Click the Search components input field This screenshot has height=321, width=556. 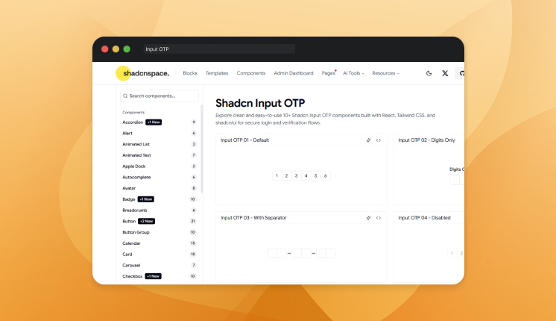coord(159,96)
